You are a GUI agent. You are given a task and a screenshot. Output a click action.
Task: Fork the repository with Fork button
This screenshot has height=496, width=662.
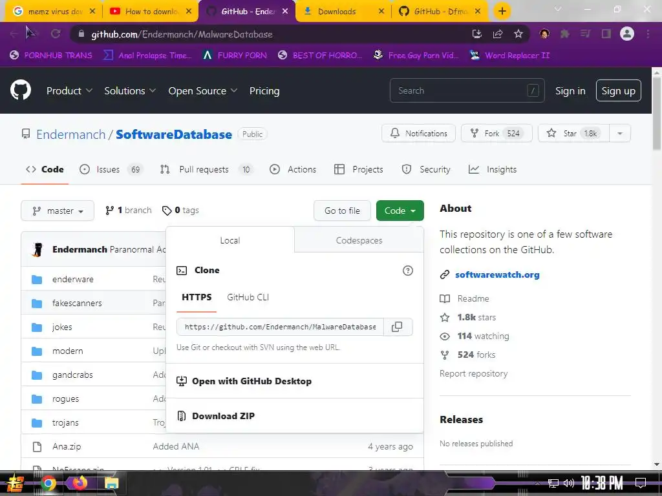pyautogui.click(x=496, y=133)
